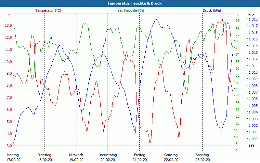Click the 40 humidity axis value

coord(238,96)
